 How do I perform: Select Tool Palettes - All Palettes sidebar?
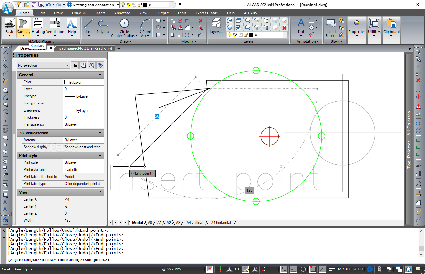coord(409,139)
